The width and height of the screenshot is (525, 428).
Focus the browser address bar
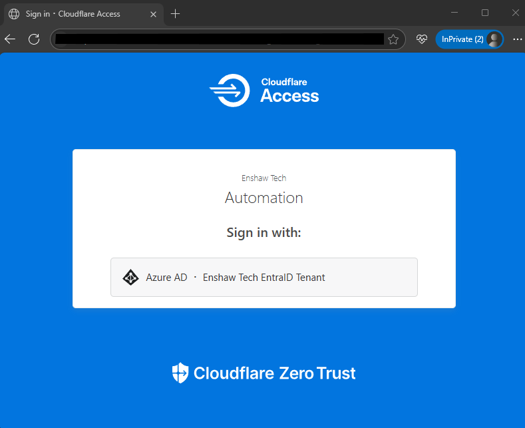click(220, 39)
